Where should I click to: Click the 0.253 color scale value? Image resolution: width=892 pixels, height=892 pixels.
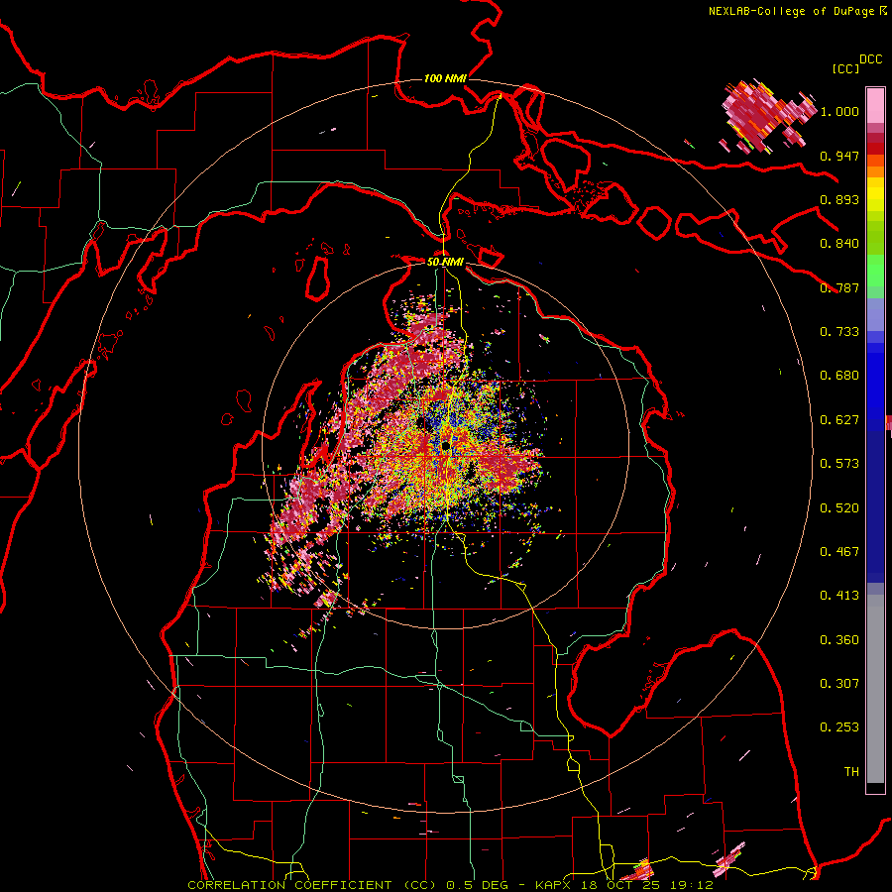[839, 727]
